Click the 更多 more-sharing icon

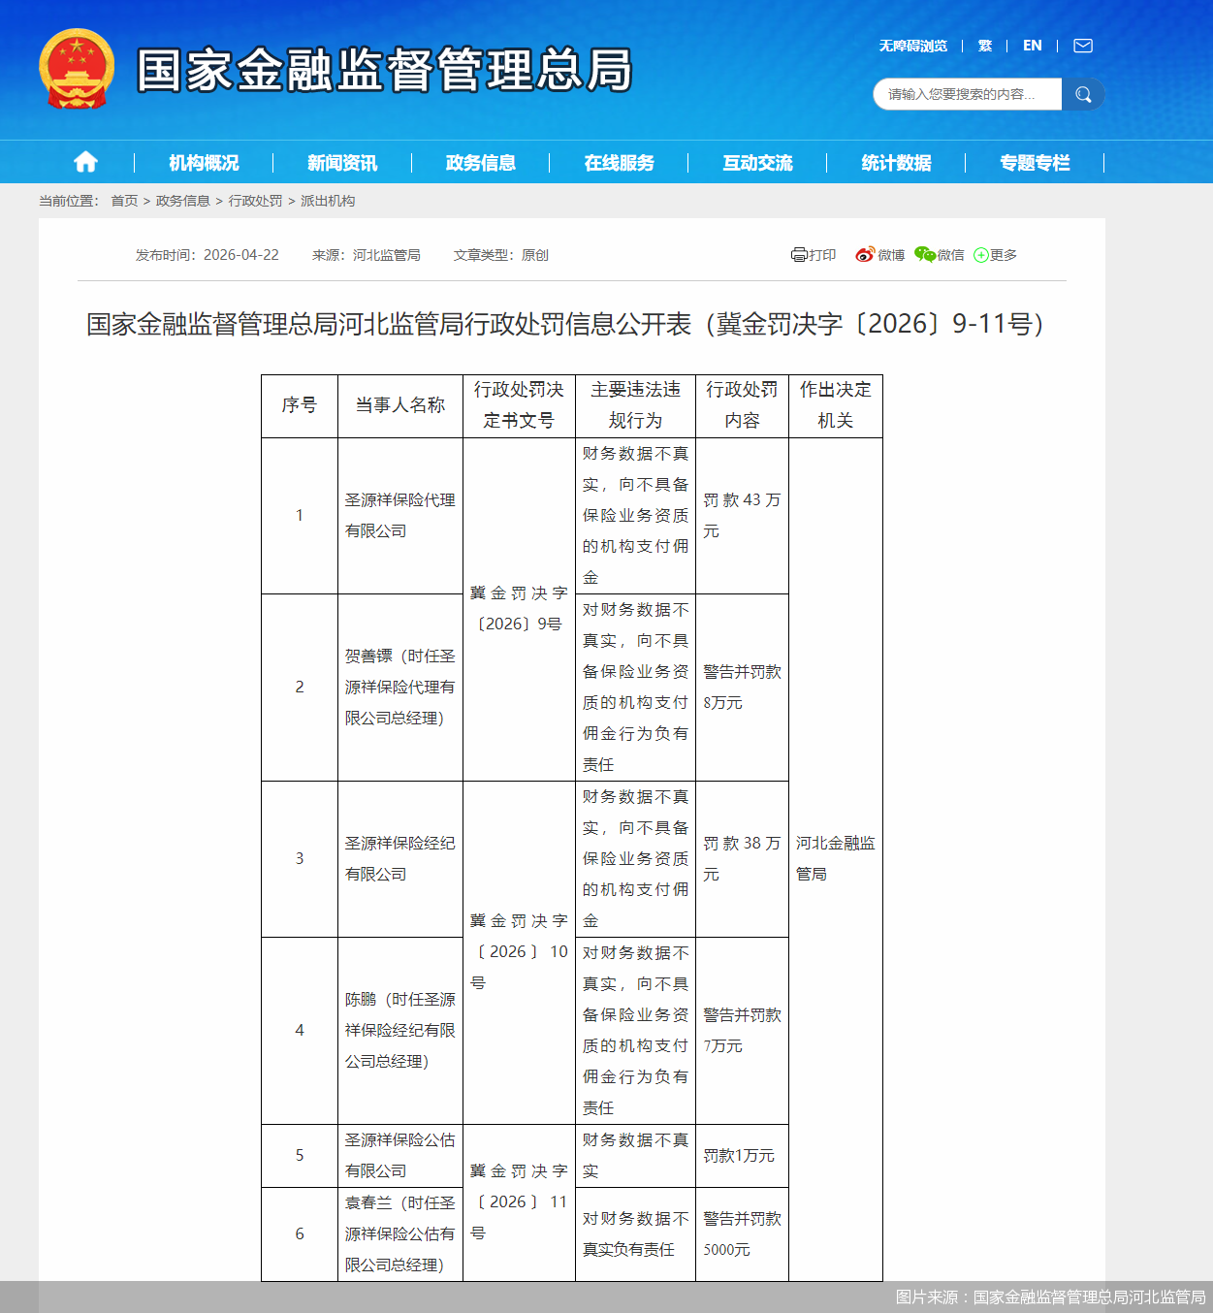[996, 255]
